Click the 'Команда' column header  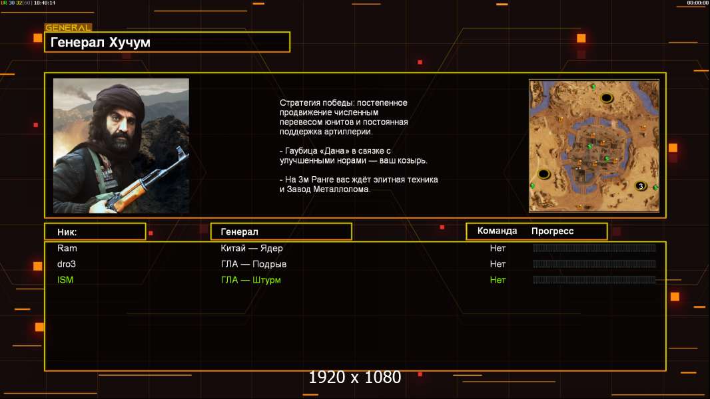click(x=497, y=231)
